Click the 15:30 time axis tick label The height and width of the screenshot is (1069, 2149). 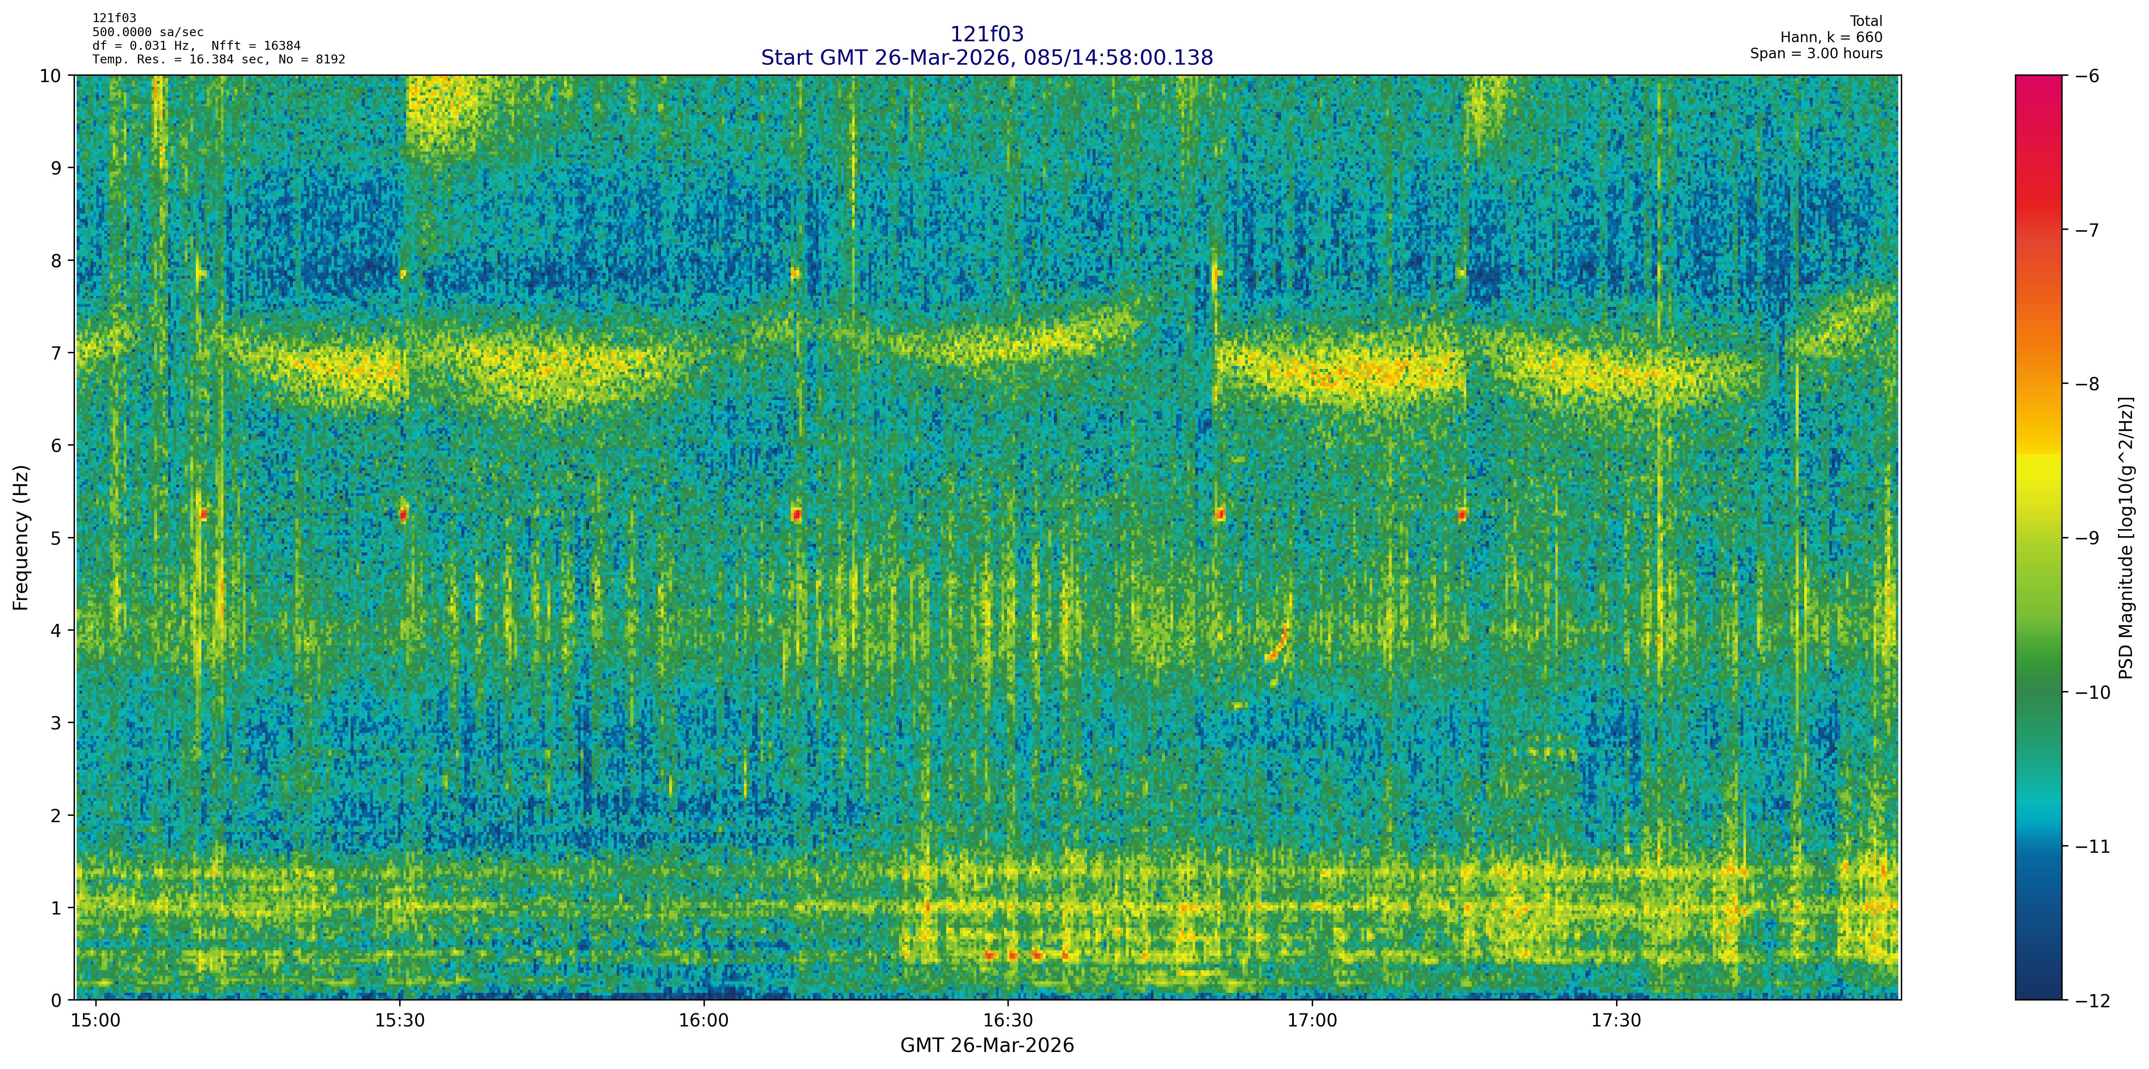[x=400, y=1021]
